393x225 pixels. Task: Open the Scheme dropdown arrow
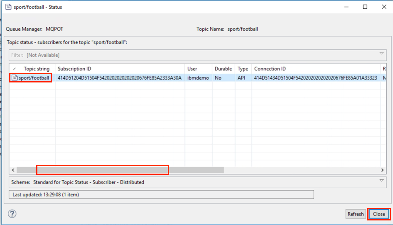click(x=381, y=180)
